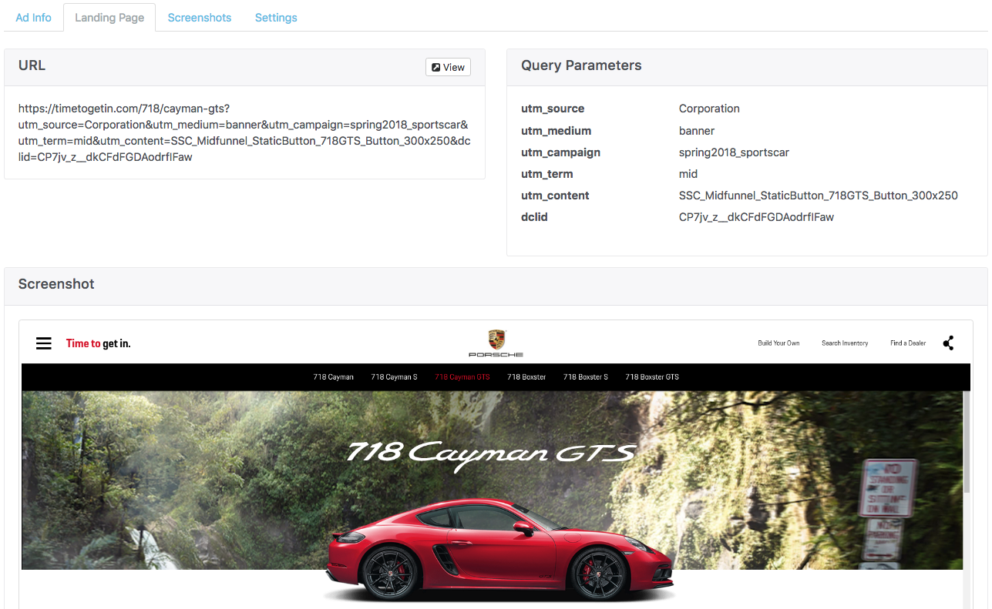The width and height of the screenshot is (992, 609).
Task: Click the utm_term parameter label
Action: (546, 174)
